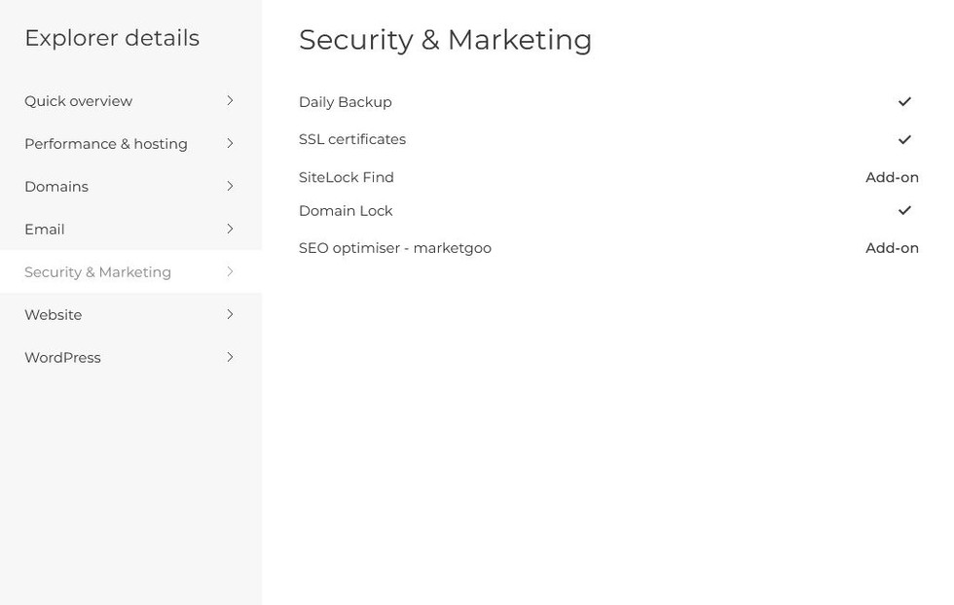This screenshot has height=605, width=954.
Task: Open the Email details section
Action: (45, 230)
